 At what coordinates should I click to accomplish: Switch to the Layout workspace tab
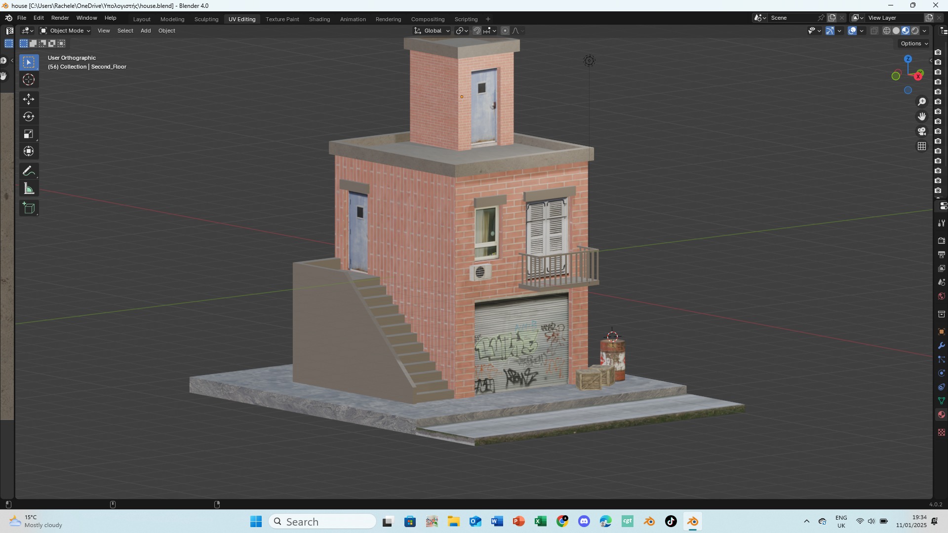[142, 19]
